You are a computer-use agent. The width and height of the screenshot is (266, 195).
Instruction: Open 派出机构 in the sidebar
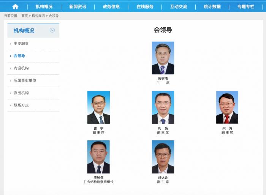(21, 93)
